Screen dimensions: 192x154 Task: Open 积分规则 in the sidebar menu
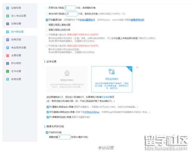coord(16,63)
